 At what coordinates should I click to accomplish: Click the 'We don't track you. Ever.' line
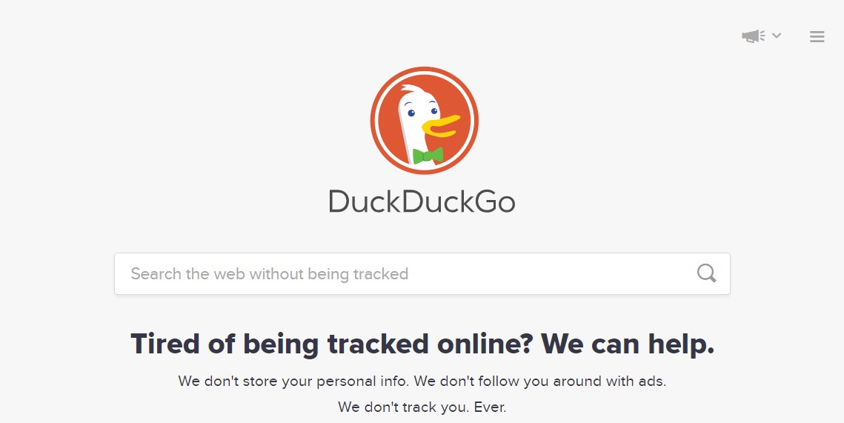(x=422, y=407)
